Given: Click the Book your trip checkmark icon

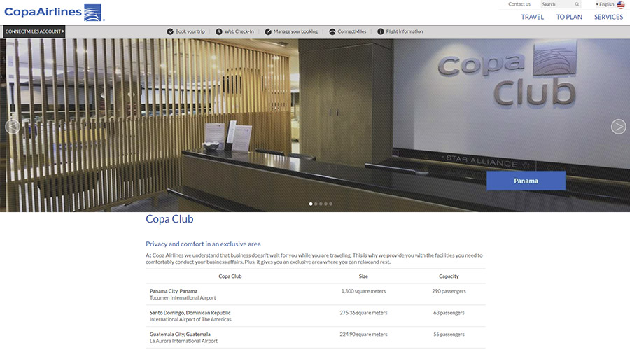Looking at the screenshot, I should click(170, 31).
